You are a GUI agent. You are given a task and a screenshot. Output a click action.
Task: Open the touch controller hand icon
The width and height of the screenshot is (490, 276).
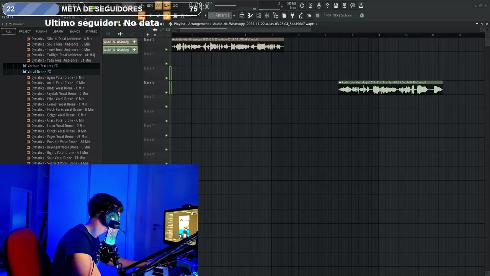pyautogui.click(x=309, y=15)
